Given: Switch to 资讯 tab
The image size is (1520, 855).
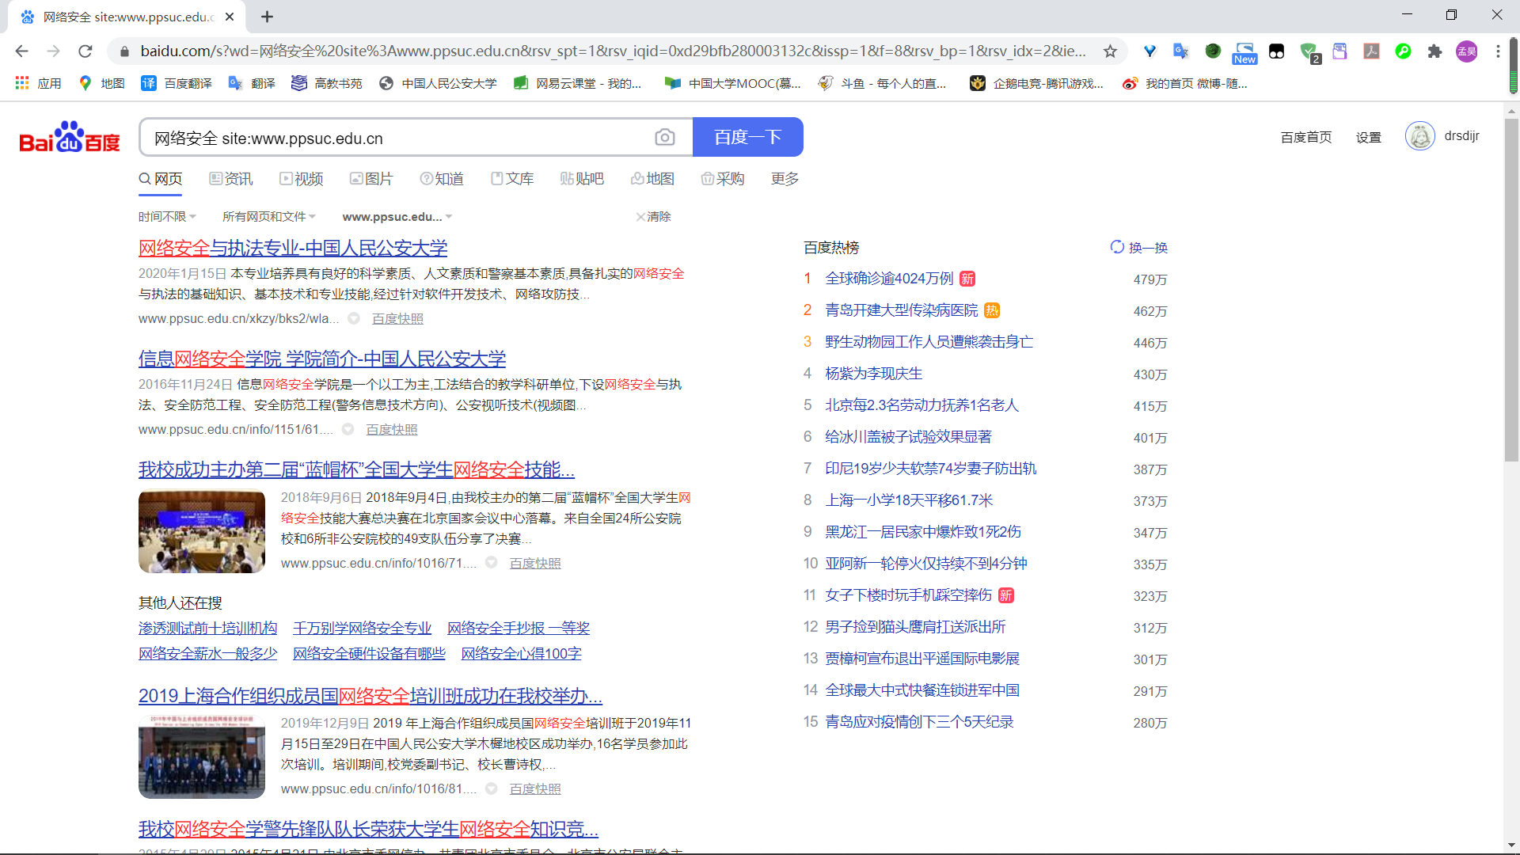Looking at the screenshot, I should point(231,179).
